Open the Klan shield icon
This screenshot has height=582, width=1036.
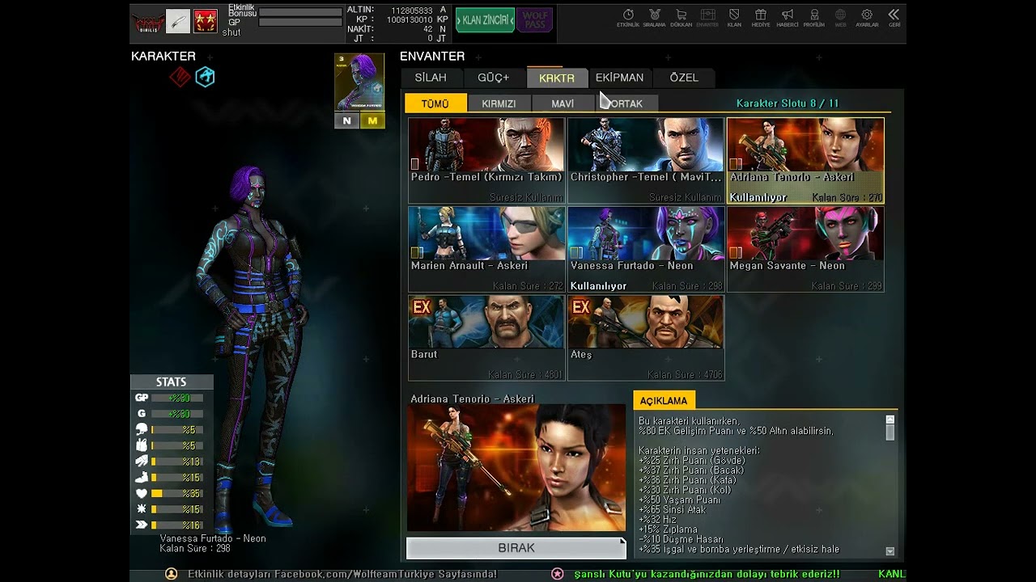click(734, 18)
